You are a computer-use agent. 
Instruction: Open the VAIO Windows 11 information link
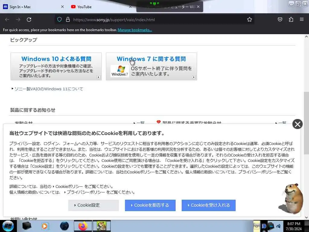49,89
